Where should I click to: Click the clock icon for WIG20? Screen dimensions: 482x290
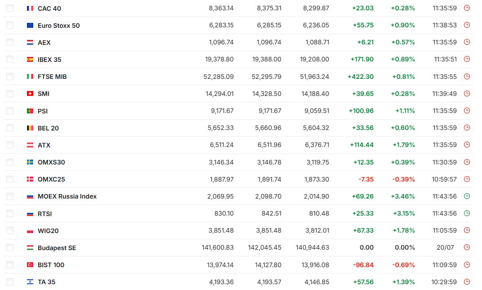coord(467,230)
